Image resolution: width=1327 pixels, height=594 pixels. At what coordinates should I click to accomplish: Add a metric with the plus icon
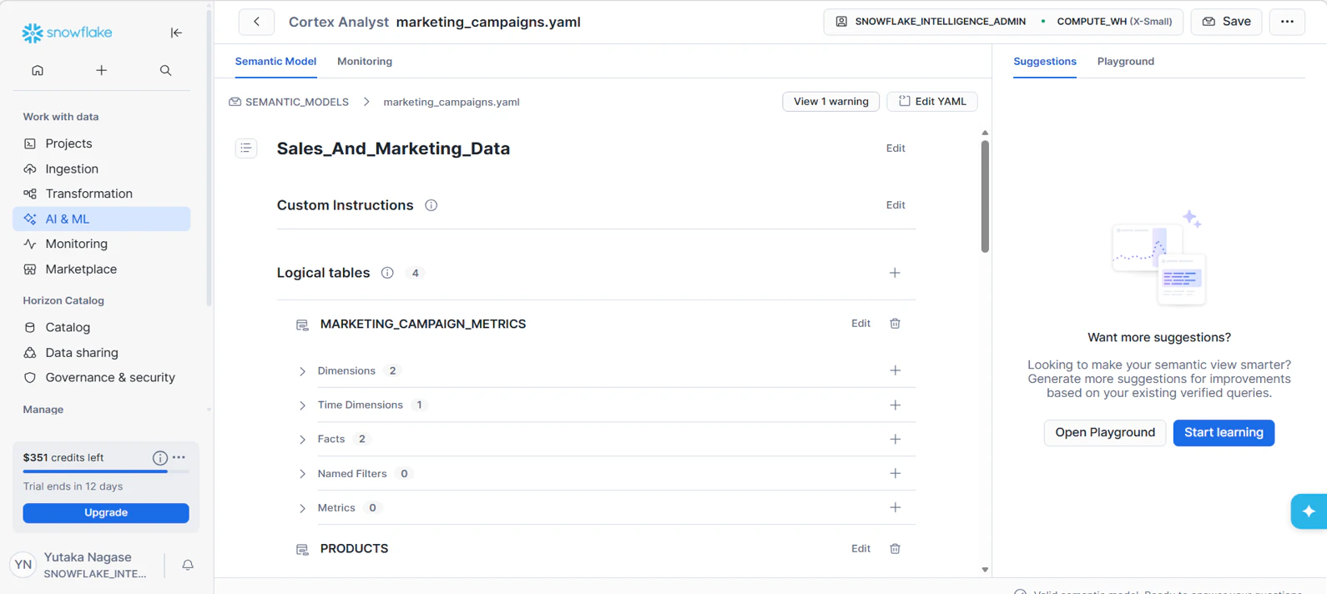(x=895, y=508)
